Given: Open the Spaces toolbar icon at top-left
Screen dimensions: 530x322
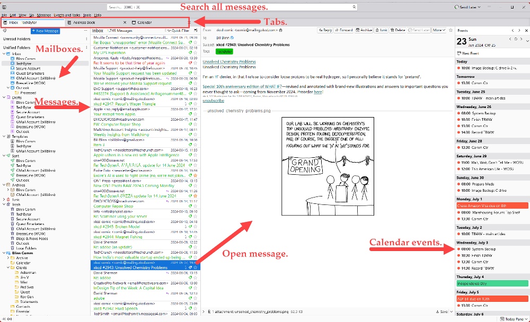Looking at the screenshot, I should coord(4,7).
